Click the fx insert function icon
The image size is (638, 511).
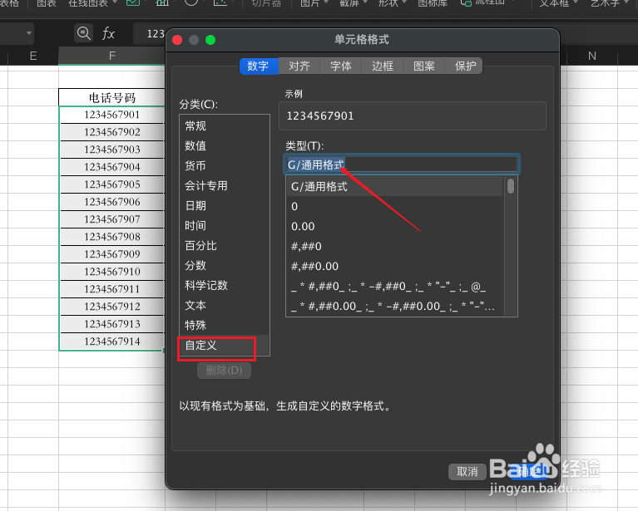tap(108, 33)
